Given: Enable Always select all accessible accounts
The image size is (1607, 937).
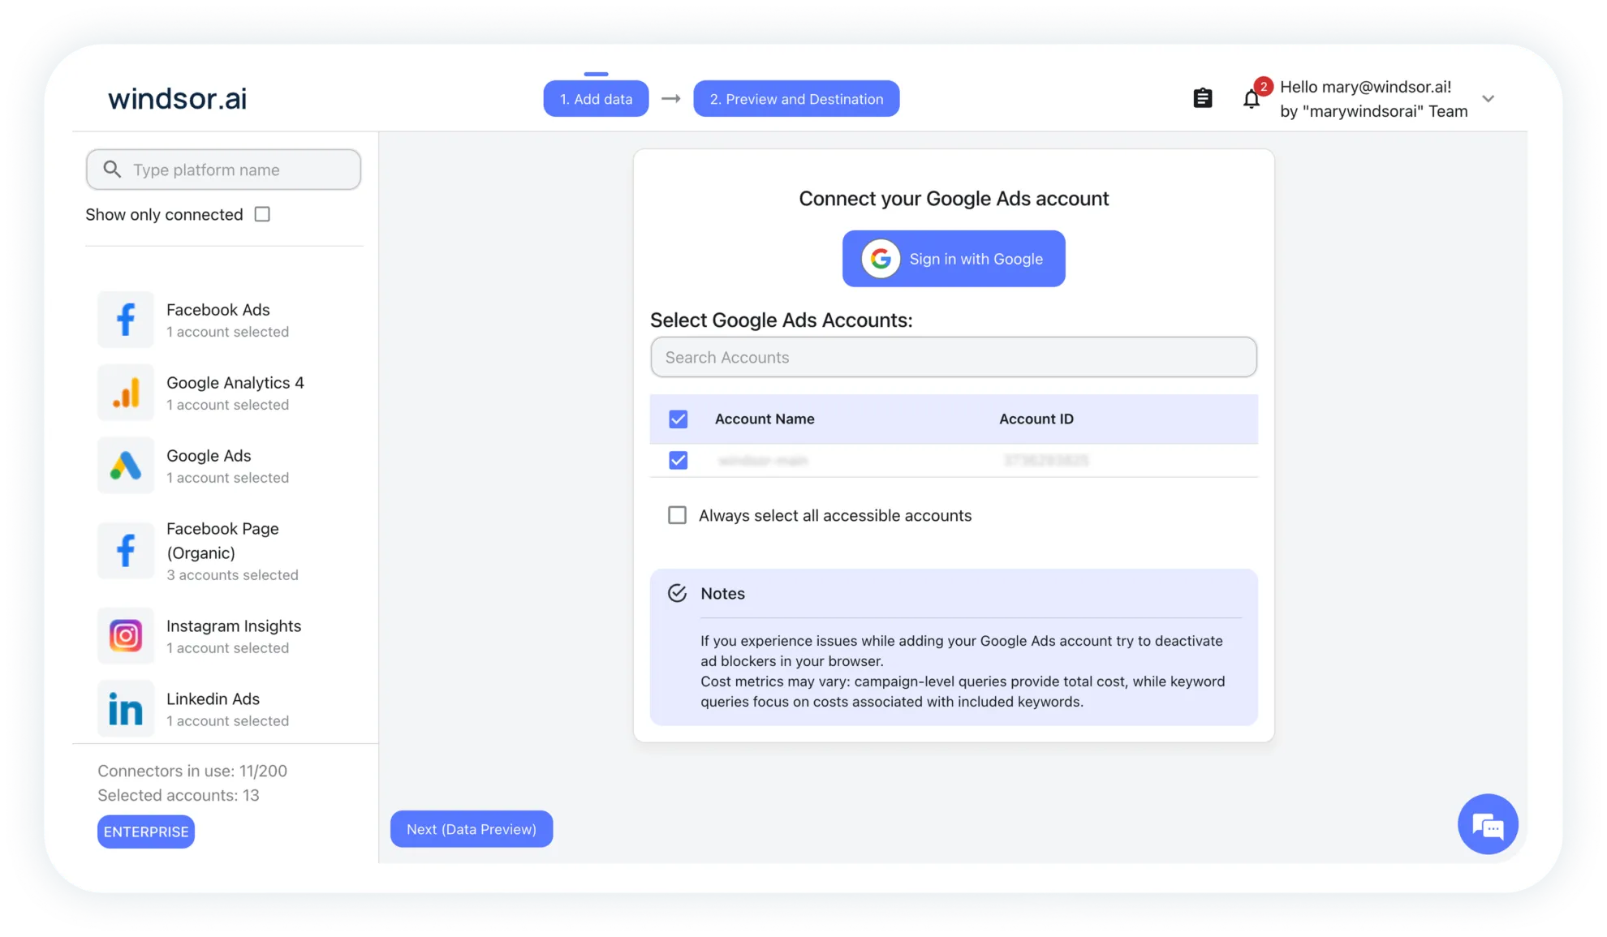Looking at the screenshot, I should 677,515.
